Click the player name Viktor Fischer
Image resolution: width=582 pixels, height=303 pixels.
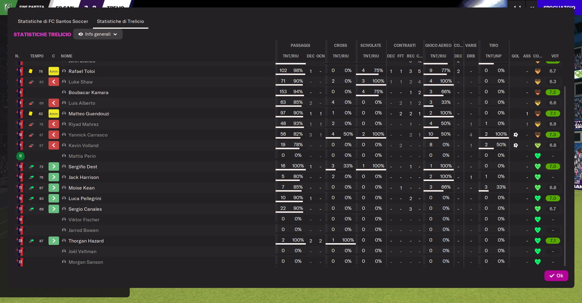click(84, 220)
